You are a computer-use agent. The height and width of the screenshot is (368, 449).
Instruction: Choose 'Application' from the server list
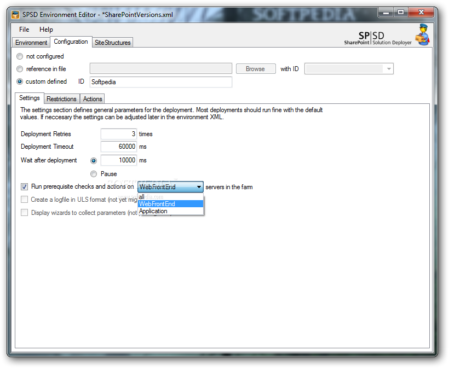tap(170, 211)
